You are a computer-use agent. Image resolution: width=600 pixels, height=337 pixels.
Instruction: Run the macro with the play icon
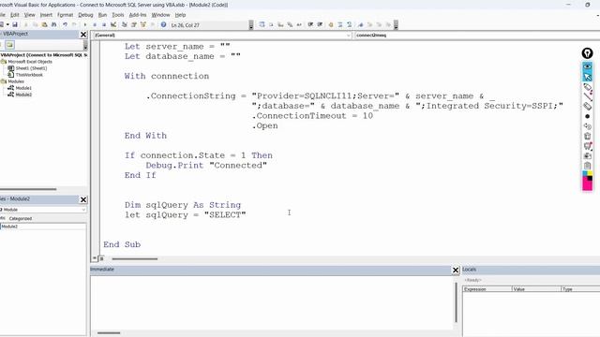(85, 24)
